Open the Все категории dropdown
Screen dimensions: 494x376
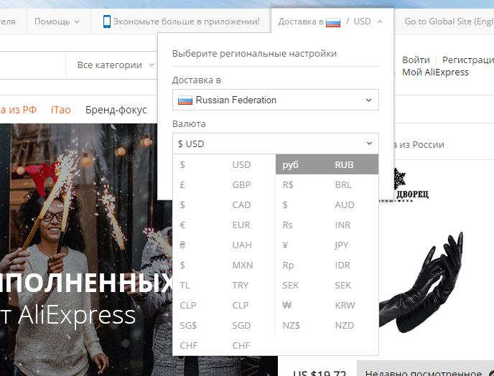[116, 65]
